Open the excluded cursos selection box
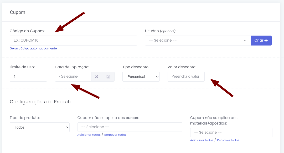 pos(130,127)
